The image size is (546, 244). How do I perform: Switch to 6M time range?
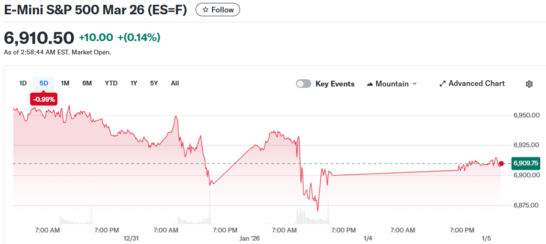87,83
